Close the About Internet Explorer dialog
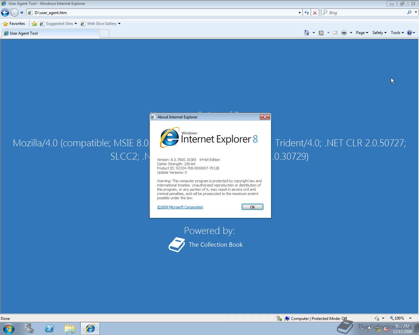The height and width of the screenshot is (335, 419). coord(265,117)
